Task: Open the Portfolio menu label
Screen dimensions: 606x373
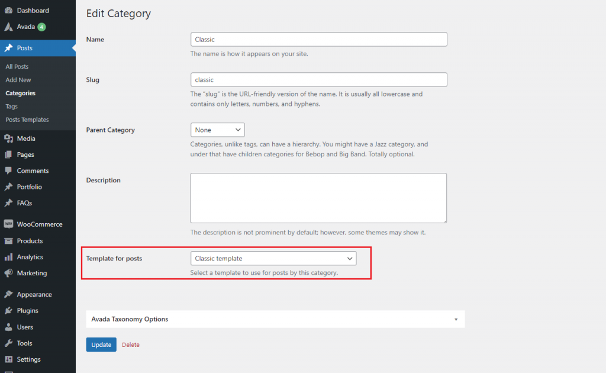Action: coord(30,186)
